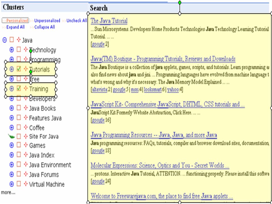Screen dimensions: 272x204
Task: Expand the Tutorials cluster
Action: [11, 69]
